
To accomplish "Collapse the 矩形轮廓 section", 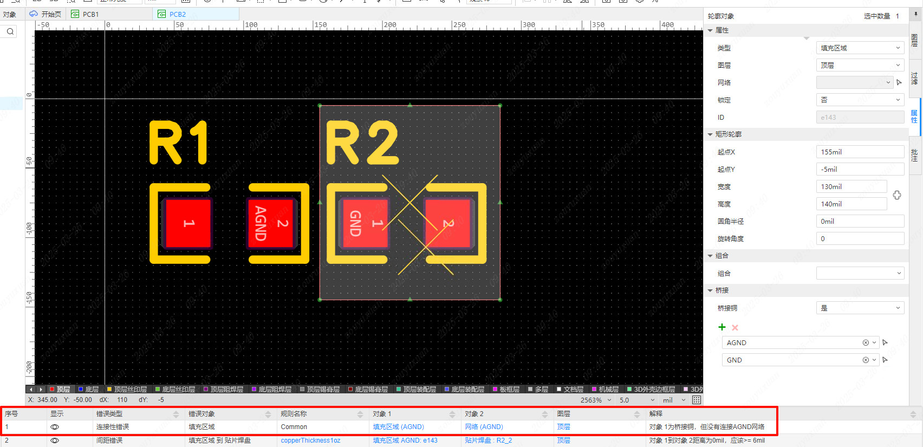I will click(x=710, y=134).
